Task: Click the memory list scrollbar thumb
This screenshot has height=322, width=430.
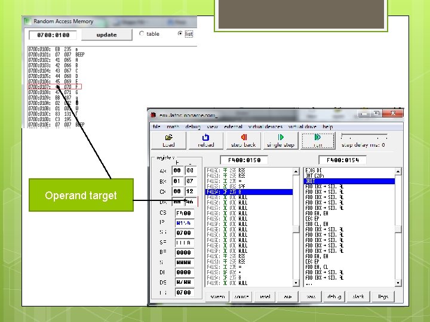Action: click(296, 229)
